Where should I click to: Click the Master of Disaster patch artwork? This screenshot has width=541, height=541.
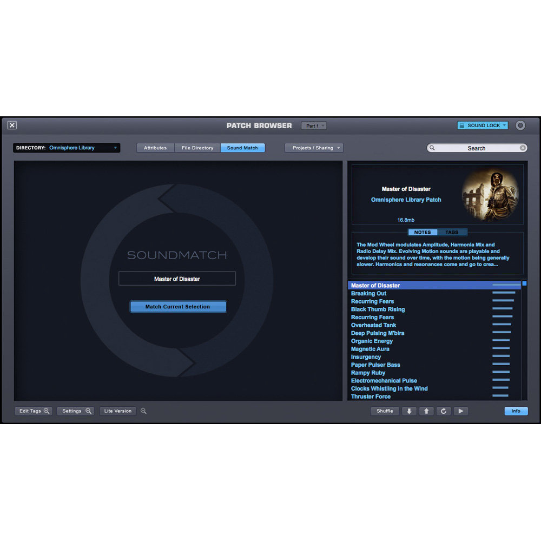490,194
